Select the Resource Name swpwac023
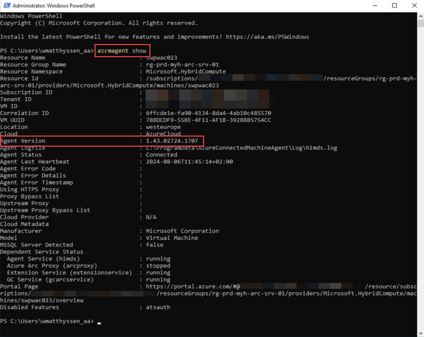The height and width of the screenshot is (337, 424). pyautogui.click(x=163, y=57)
